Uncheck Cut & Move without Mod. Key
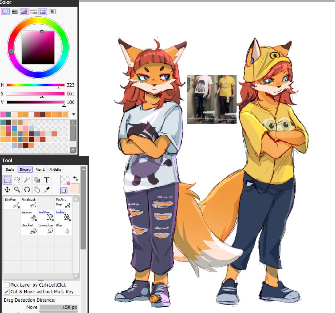 pos(7,292)
